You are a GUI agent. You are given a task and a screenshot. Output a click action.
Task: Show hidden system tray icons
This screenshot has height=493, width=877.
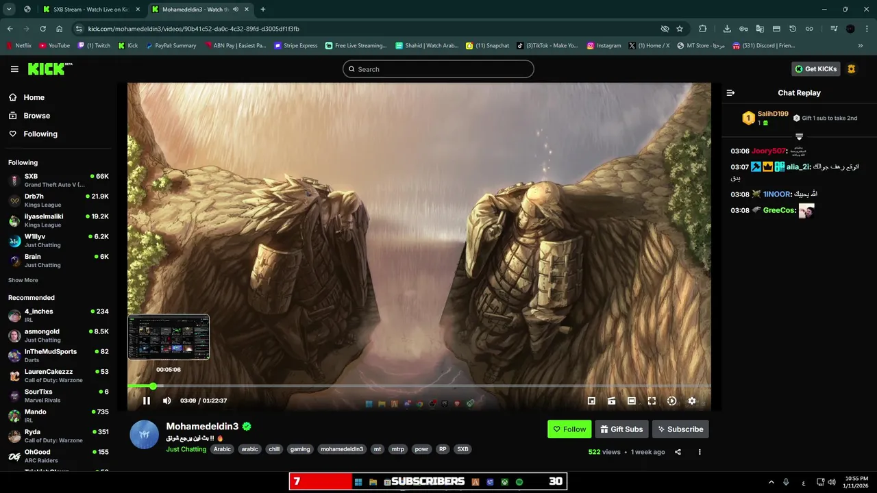(x=771, y=482)
